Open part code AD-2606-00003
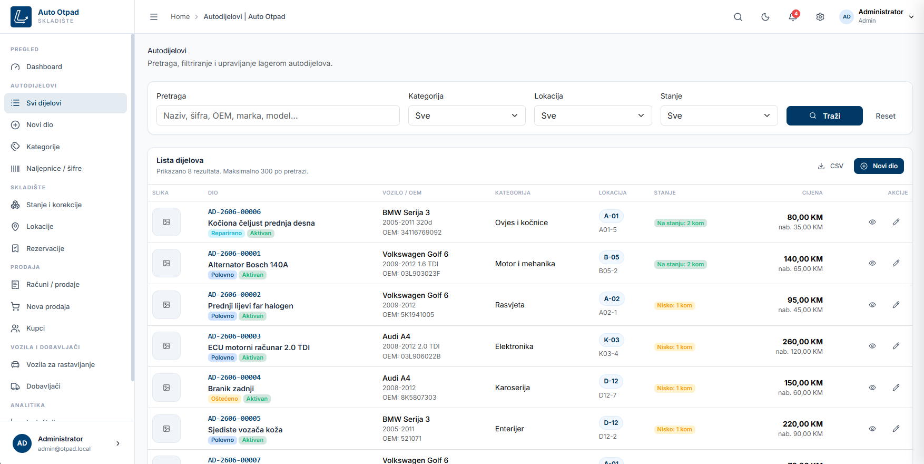This screenshot has height=464, width=924. [234, 336]
